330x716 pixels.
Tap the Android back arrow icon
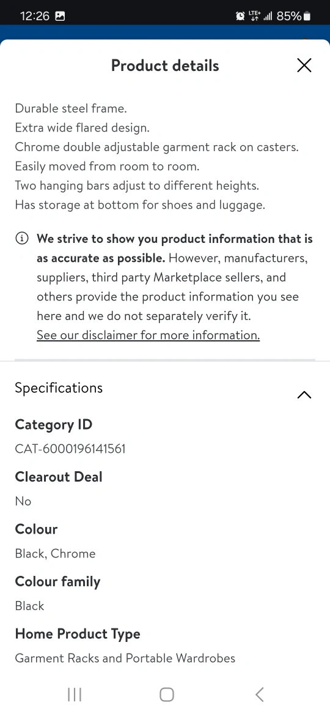(x=259, y=695)
